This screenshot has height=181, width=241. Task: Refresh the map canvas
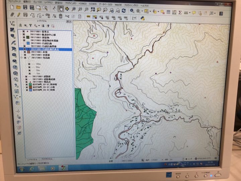click(x=124, y=10)
